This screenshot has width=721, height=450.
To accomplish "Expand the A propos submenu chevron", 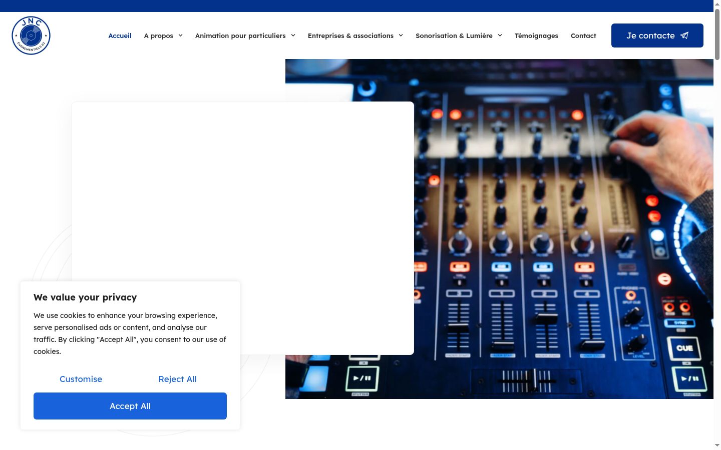I will pyautogui.click(x=180, y=35).
